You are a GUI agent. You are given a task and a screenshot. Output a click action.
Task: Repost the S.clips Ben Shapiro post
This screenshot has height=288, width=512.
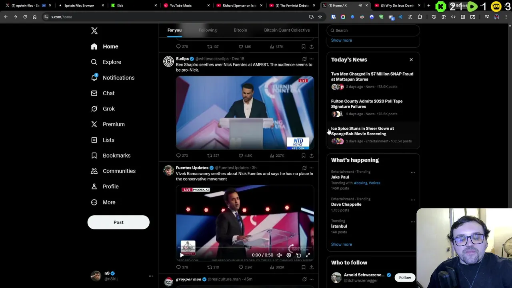[213, 156]
